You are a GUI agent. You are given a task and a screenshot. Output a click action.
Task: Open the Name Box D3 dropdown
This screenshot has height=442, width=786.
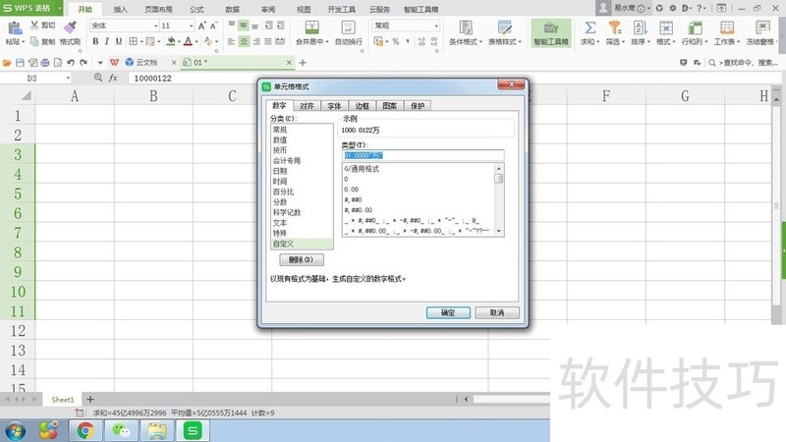pyautogui.click(x=68, y=79)
